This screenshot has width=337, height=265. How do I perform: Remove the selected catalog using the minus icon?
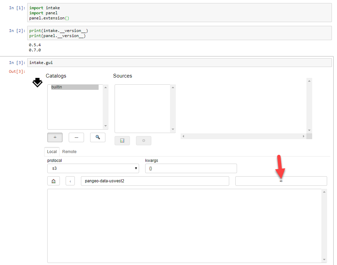point(76,137)
